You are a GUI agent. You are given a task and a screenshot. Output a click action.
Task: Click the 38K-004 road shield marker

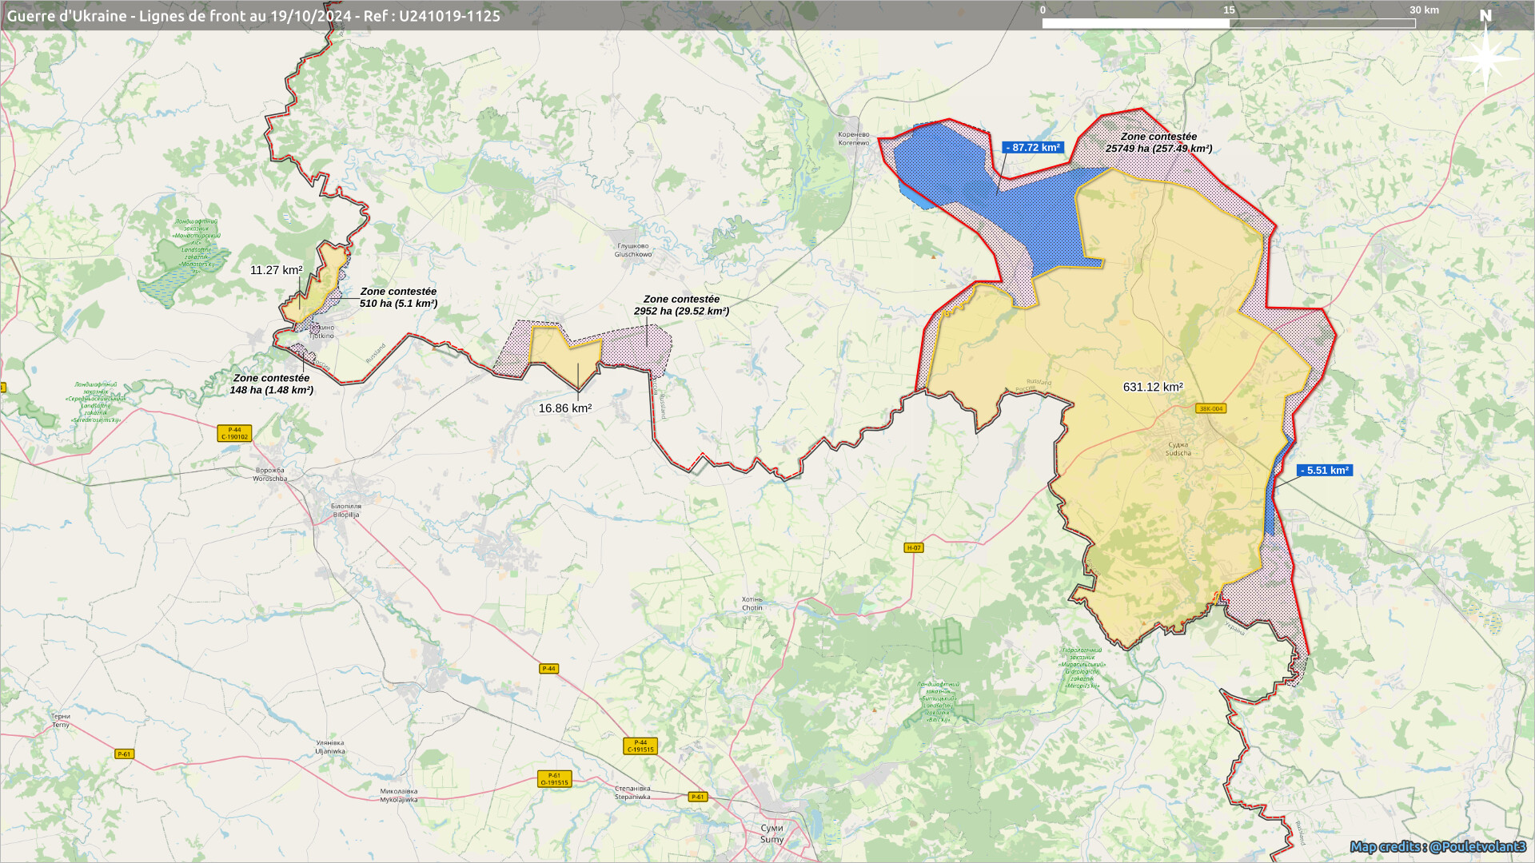(1210, 408)
